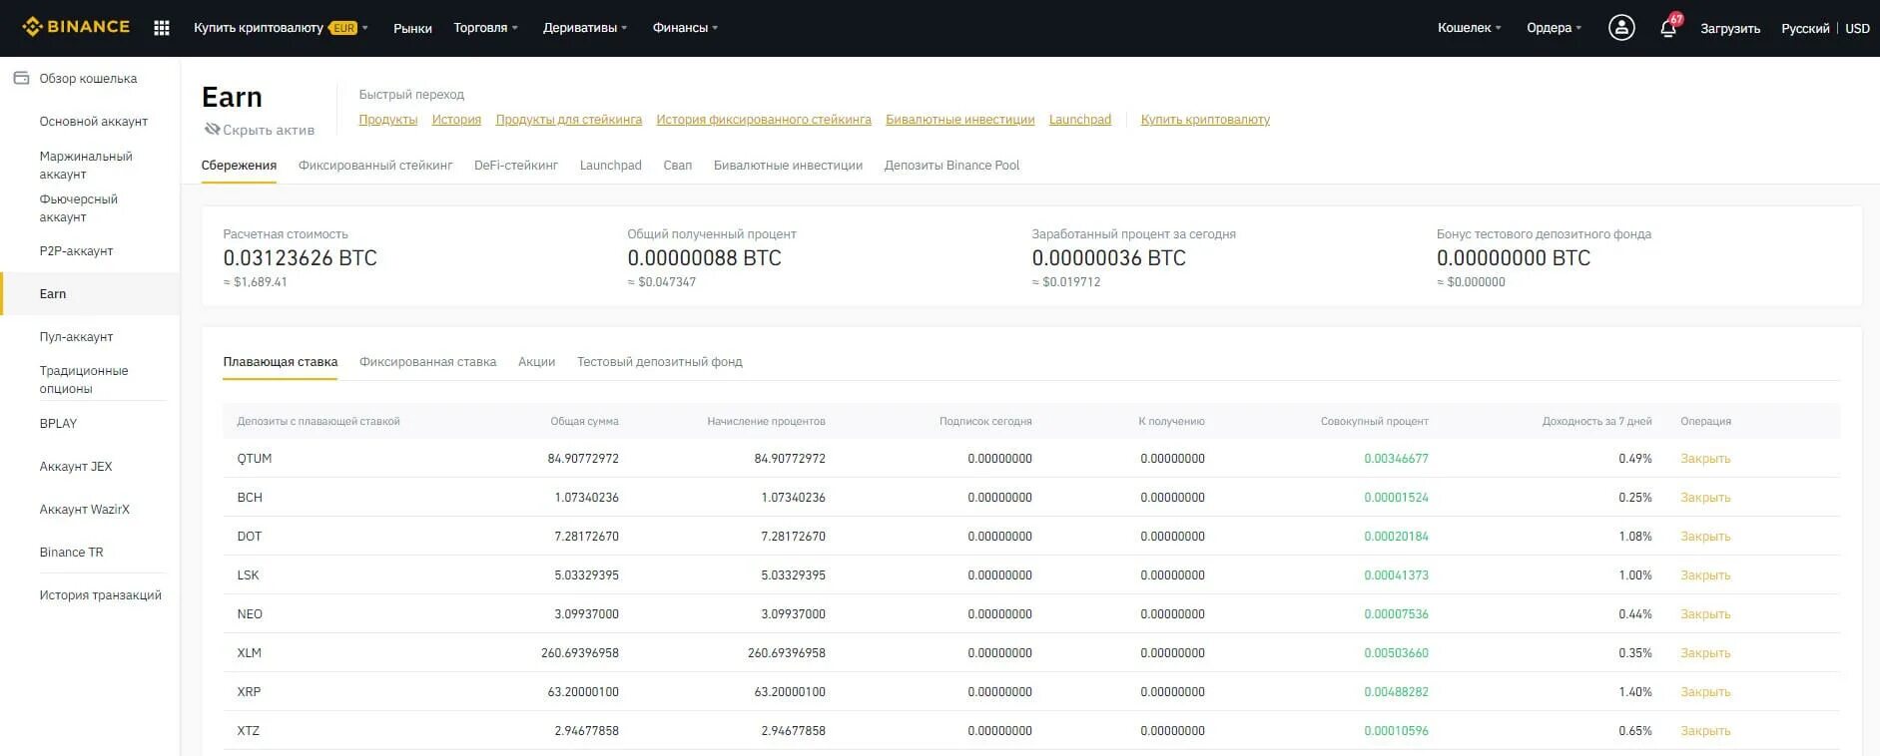The image size is (1880, 756).
Task: Open the Рынки menu item
Action: (x=412, y=28)
